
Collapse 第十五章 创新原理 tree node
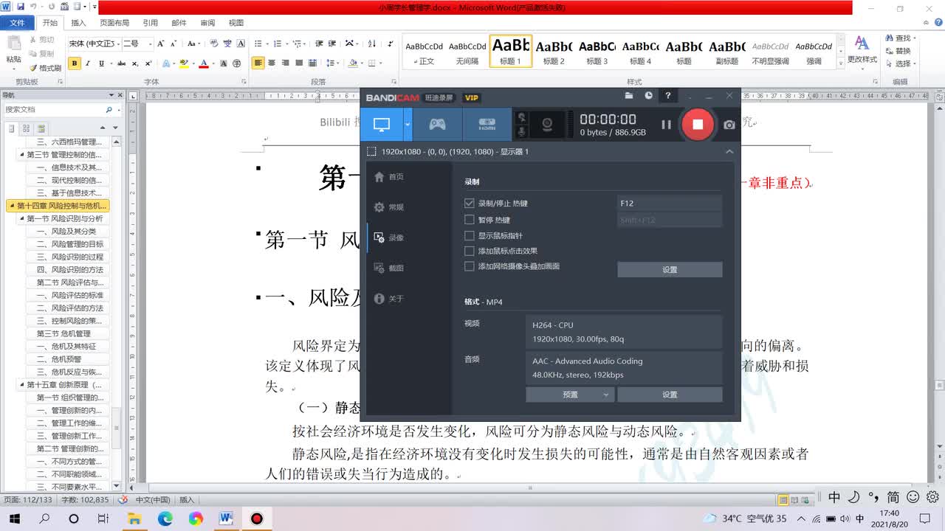(22, 385)
